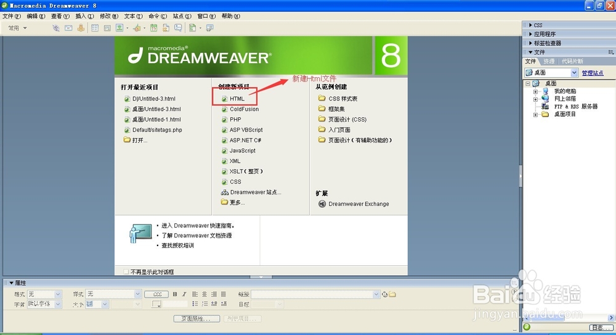This screenshot has height=335, width=616.
Task: Click the Server-Side Include icon
Action: (166, 28)
